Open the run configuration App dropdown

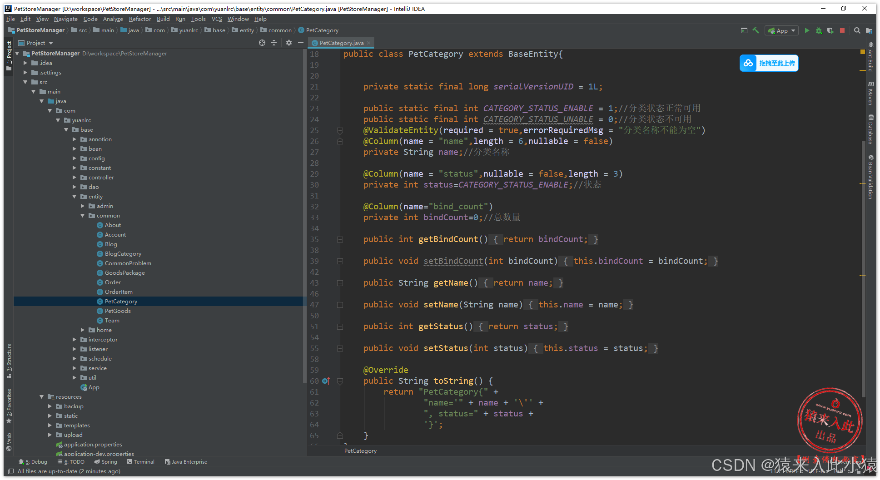782,30
